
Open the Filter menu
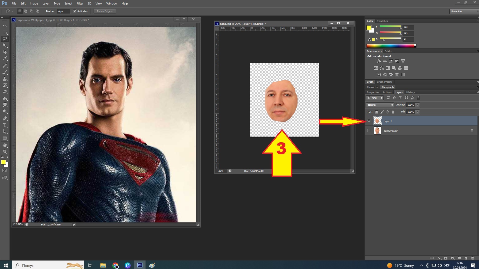click(x=80, y=4)
